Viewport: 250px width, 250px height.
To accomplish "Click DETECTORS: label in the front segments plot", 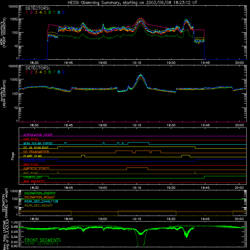I will pos(37,8).
